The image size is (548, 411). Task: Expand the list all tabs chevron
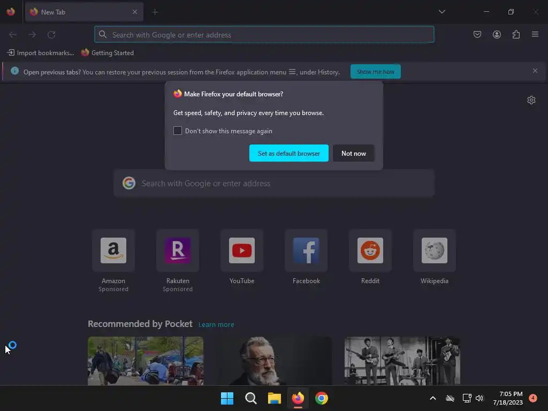442,12
